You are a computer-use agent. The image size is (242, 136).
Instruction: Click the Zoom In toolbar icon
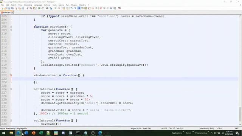56,8
